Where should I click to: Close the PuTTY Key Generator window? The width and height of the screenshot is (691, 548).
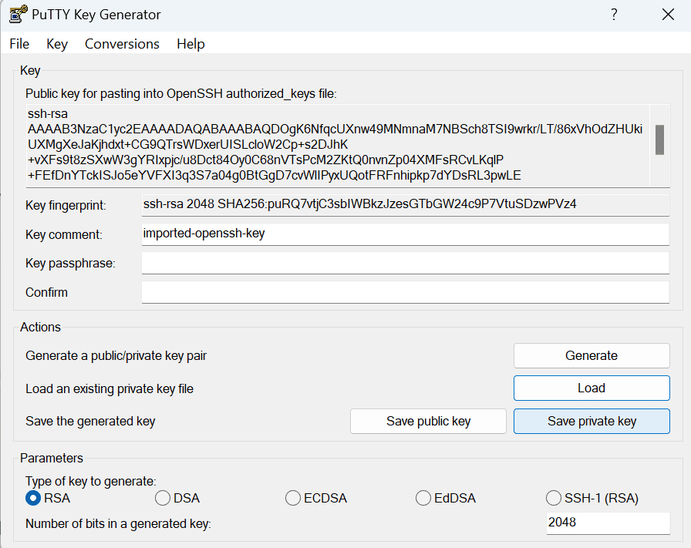pos(668,15)
